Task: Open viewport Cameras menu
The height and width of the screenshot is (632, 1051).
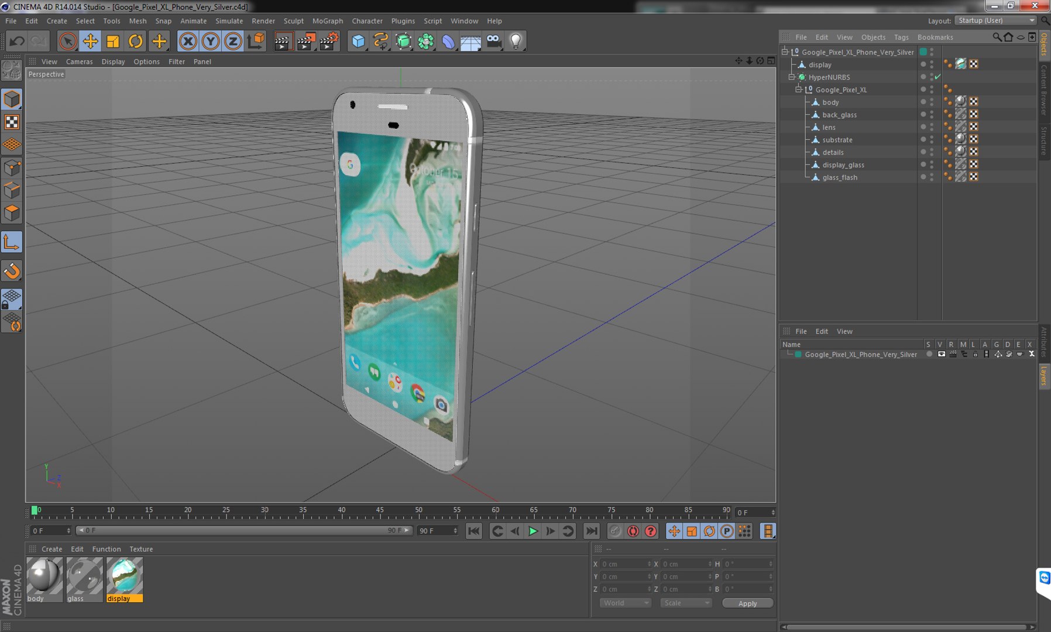Action: 79,61
